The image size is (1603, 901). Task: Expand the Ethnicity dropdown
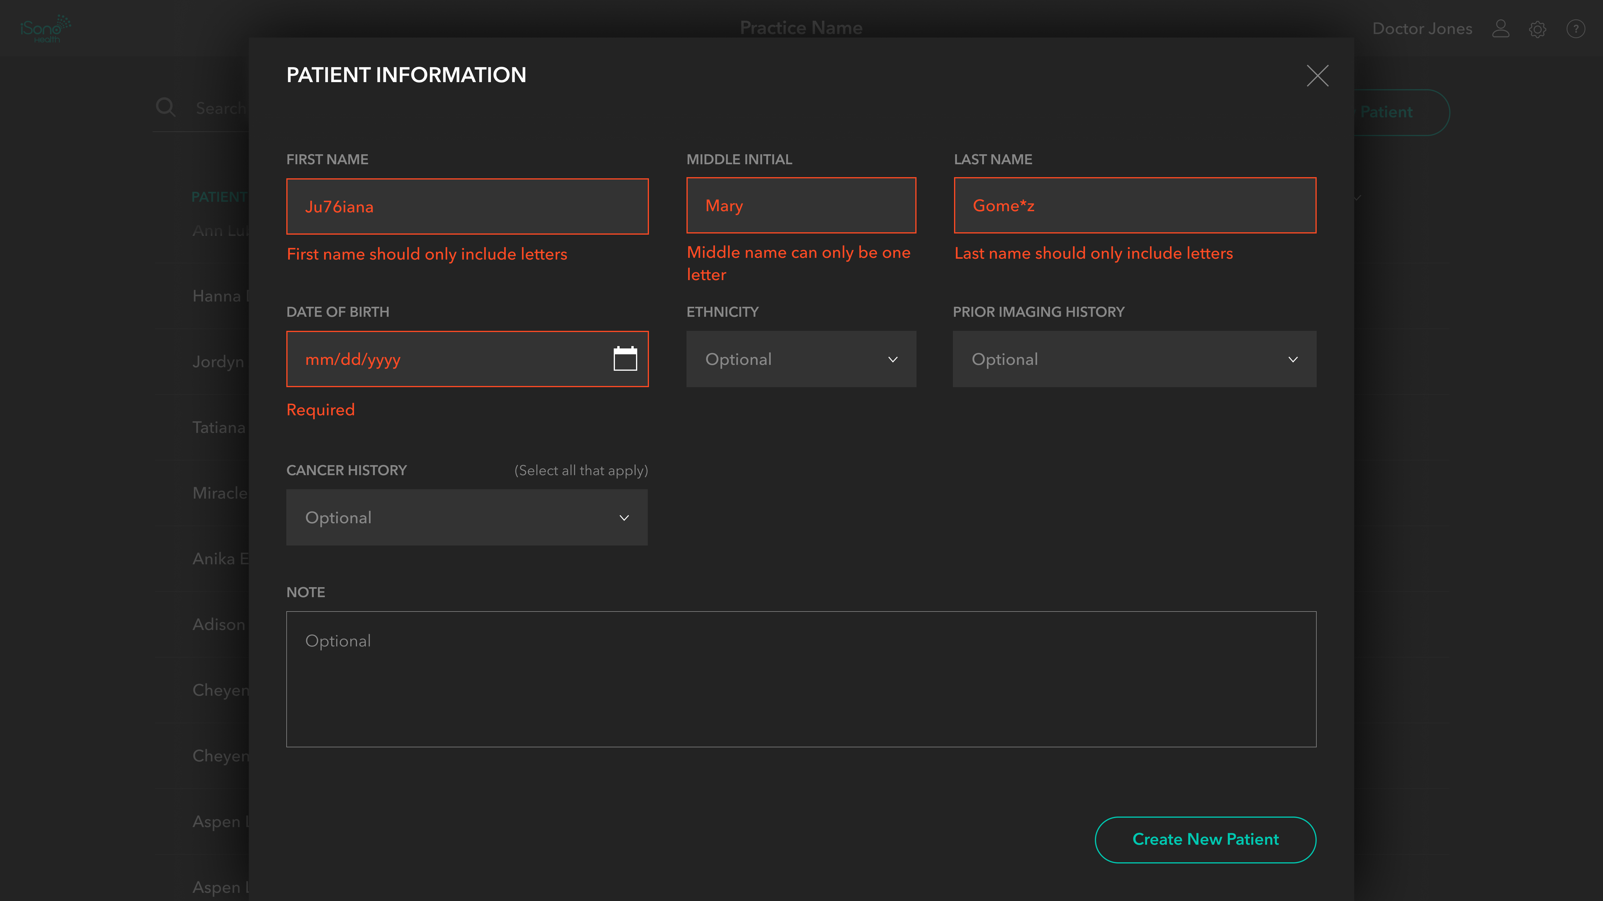pos(800,359)
